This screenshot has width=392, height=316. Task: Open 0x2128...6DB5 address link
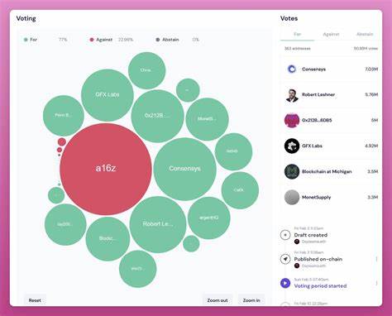pos(317,120)
